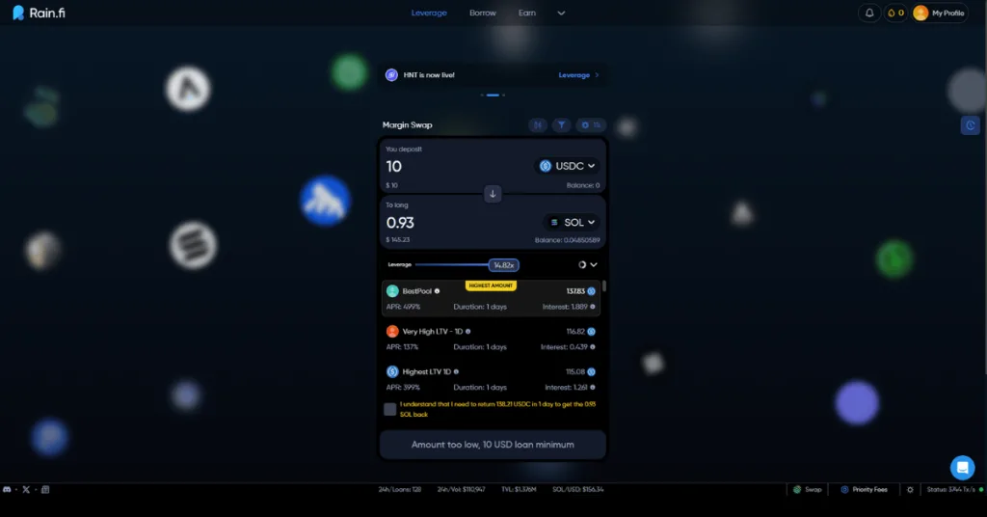
Task: Click the HIGHEST AMOUNT badge
Action: point(491,286)
